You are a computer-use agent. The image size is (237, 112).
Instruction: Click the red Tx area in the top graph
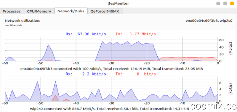[188, 59]
